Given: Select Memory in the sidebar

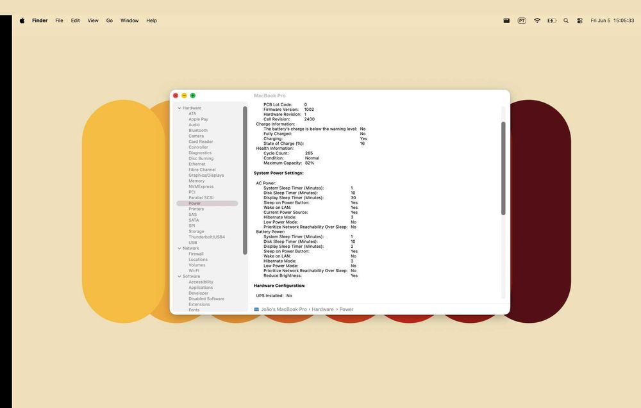Looking at the screenshot, I should click(x=196, y=181).
